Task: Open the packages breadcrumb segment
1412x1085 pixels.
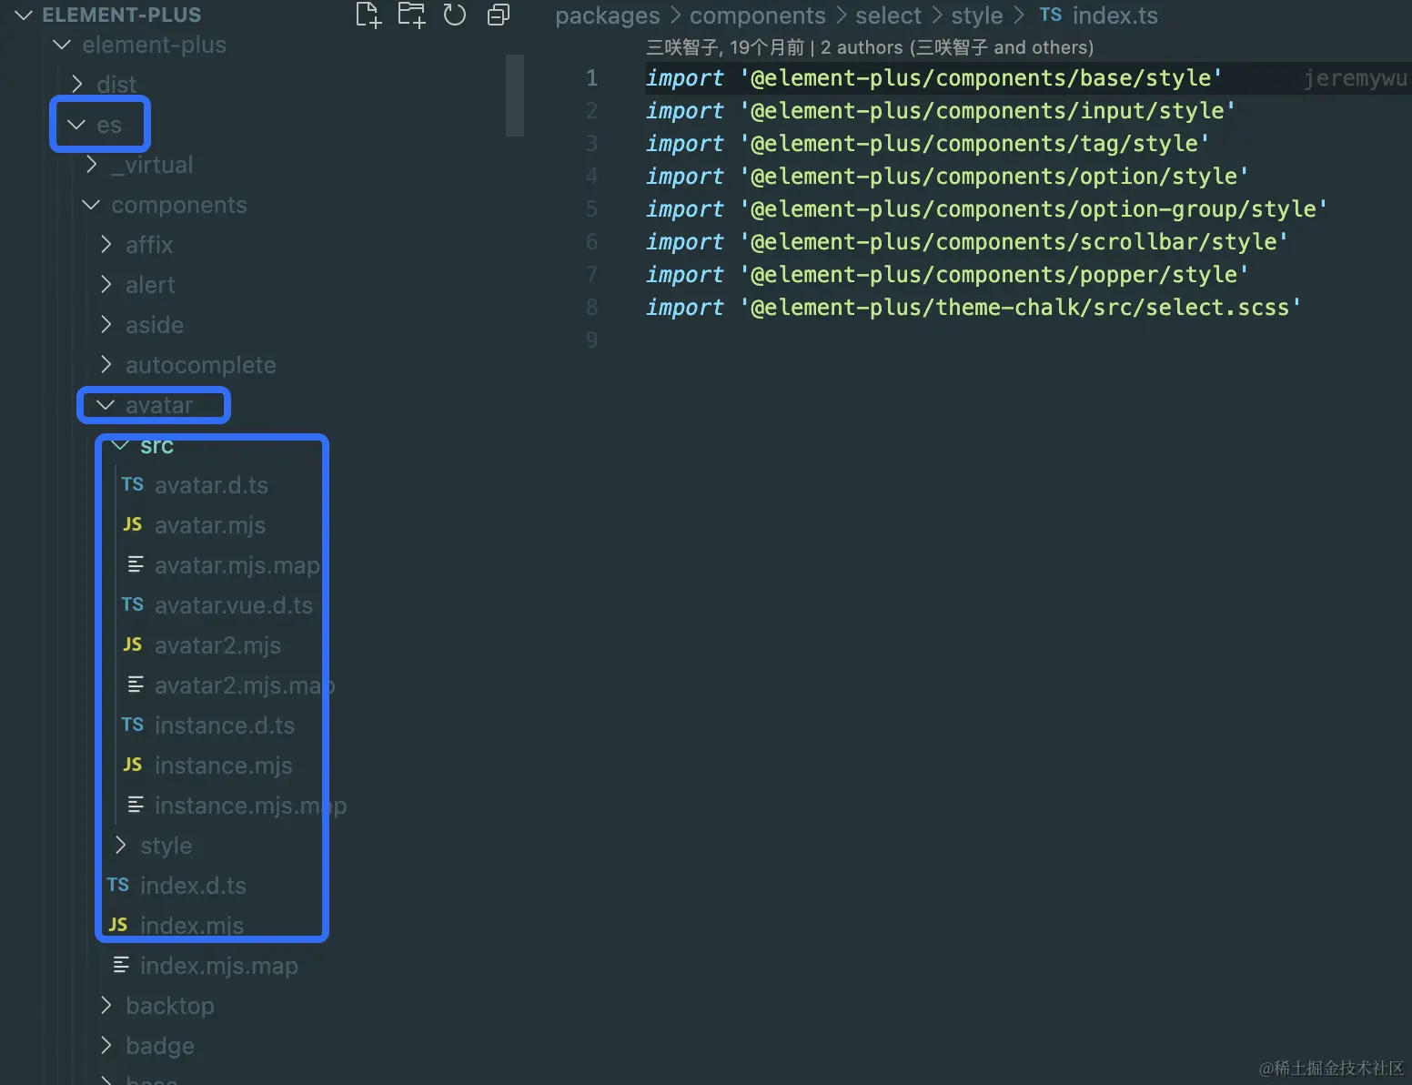Action: click(x=607, y=15)
